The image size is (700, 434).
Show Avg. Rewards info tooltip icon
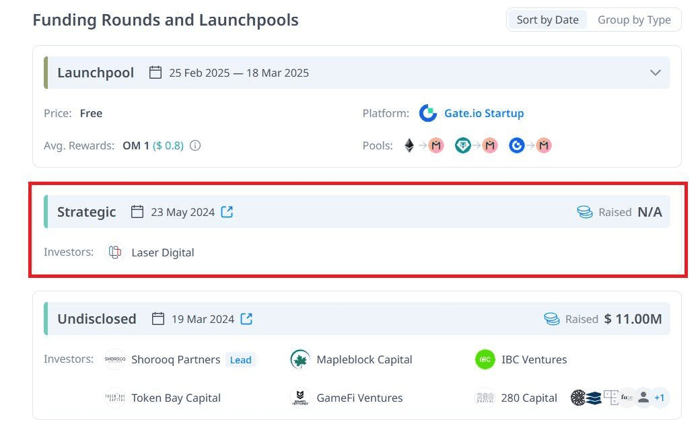[195, 145]
